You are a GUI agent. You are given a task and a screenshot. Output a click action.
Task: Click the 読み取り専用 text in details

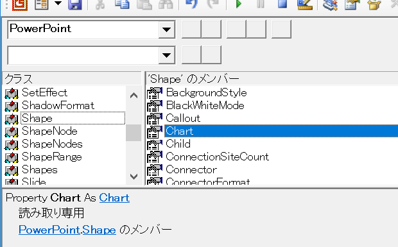click(51, 213)
